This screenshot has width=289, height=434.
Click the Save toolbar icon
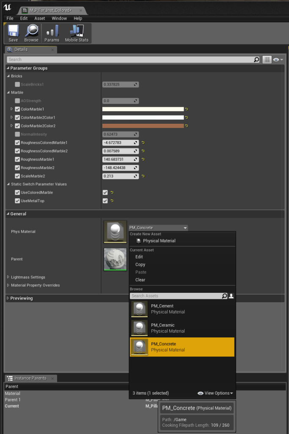(x=13, y=33)
